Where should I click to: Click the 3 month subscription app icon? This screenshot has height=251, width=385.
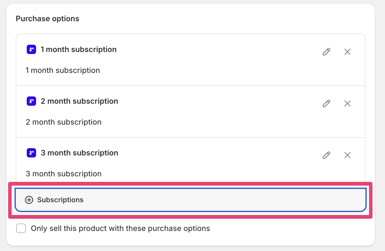click(x=31, y=153)
